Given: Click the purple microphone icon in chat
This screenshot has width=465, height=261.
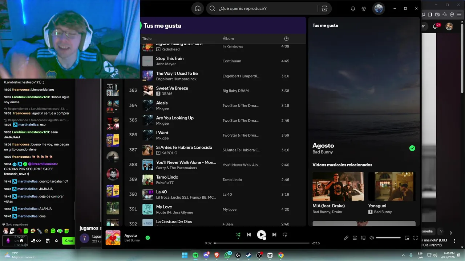Looking at the screenshot, I should pyautogui.click(x=8, y=241).
